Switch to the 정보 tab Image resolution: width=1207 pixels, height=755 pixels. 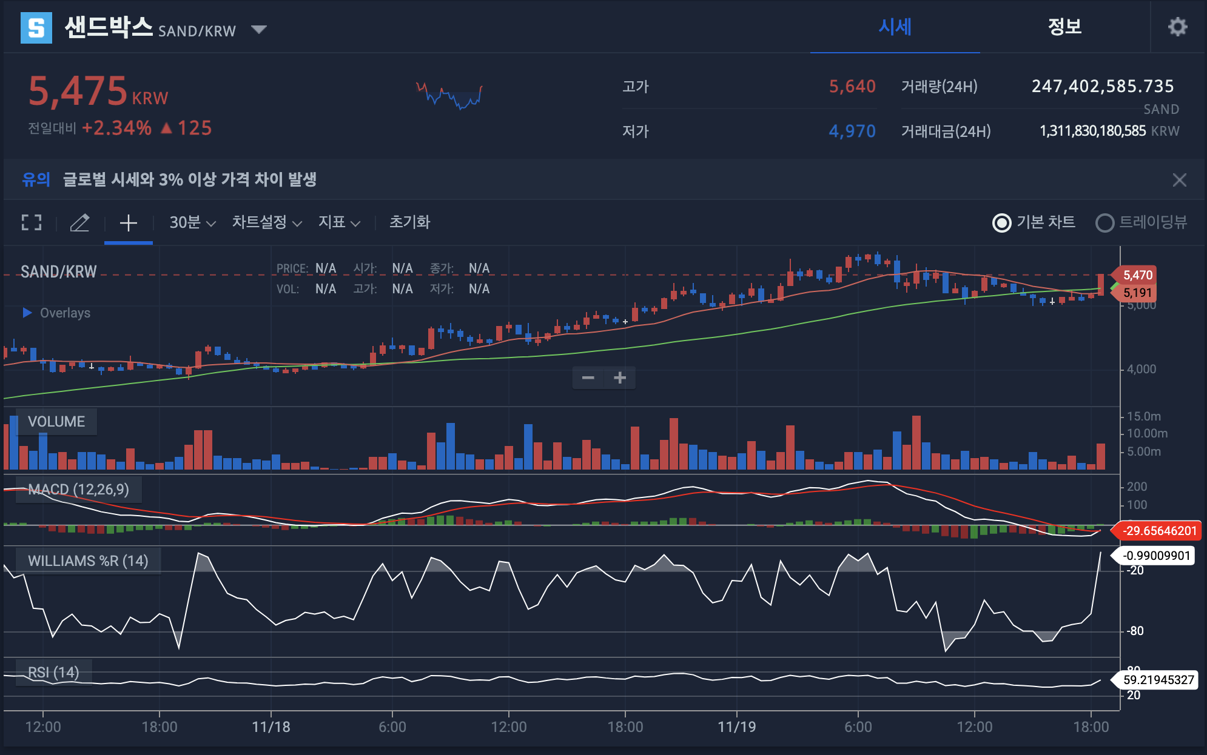click(x=1064, y=27)
